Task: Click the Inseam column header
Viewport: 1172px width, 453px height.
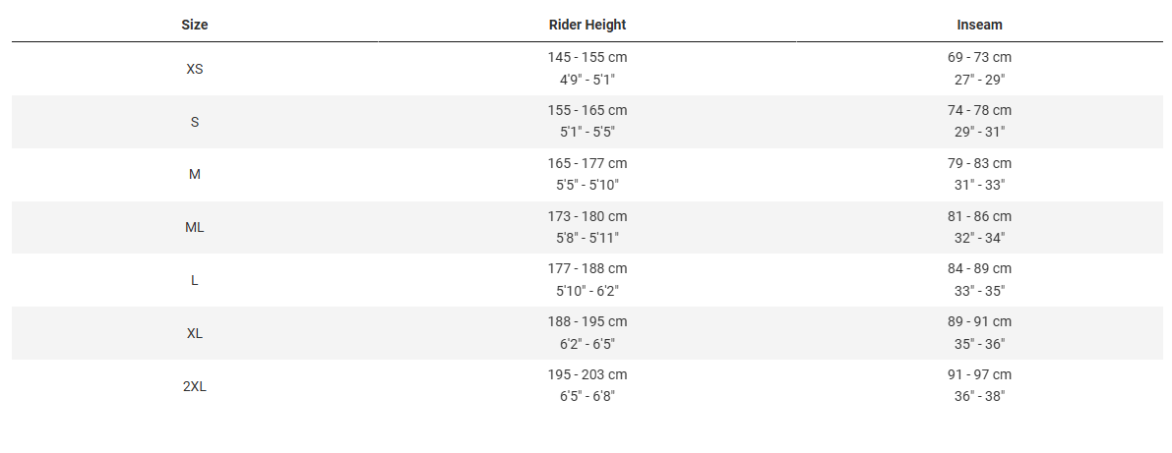Action: 979,25
